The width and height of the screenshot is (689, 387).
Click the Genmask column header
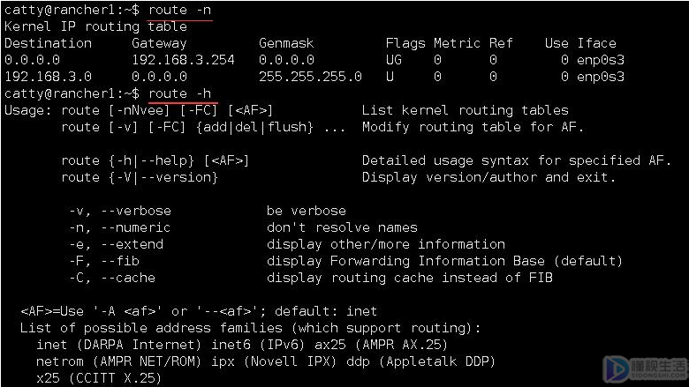click(287, 43)
